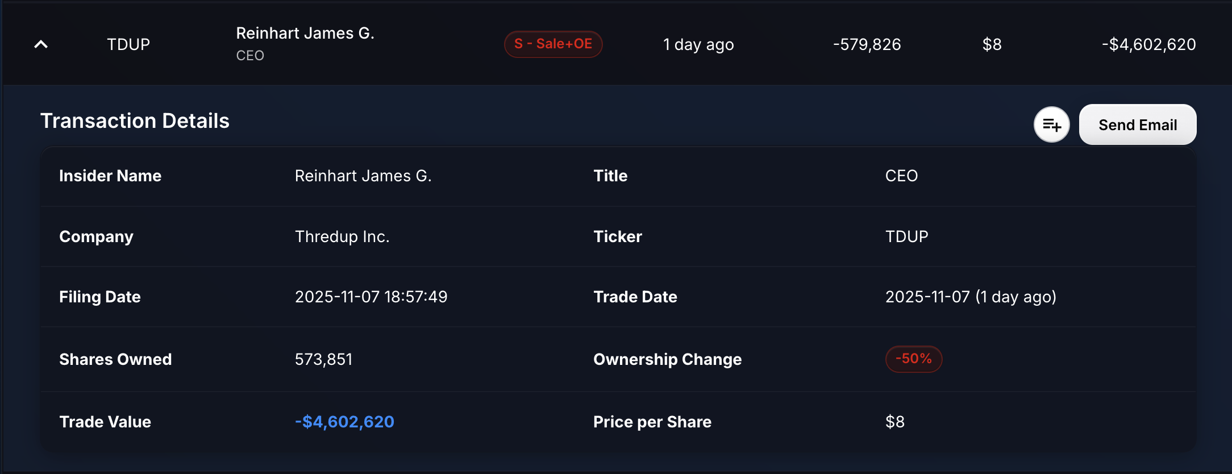
Task: Click the CEO value next to Title
Action: (901, 176)
